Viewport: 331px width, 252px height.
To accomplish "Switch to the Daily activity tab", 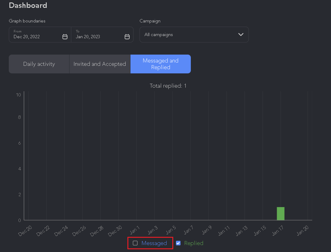I will pyautogui.click(x=39, y=64).
